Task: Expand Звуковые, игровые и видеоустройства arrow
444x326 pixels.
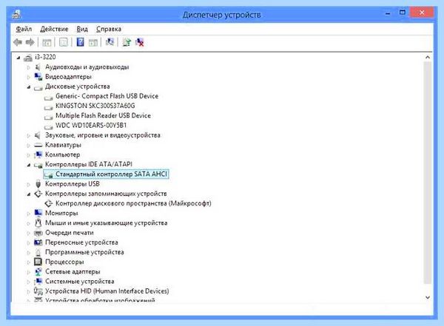Action: (x=28, y=135)
